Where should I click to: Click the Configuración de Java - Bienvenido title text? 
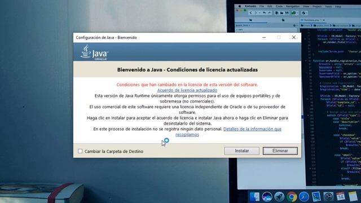tap(107, 38)
